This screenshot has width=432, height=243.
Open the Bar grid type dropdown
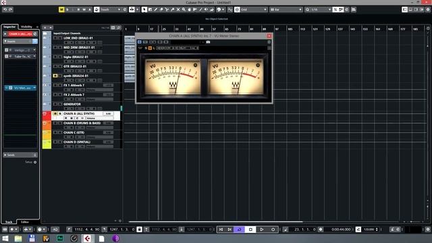[x=300, y=9]
